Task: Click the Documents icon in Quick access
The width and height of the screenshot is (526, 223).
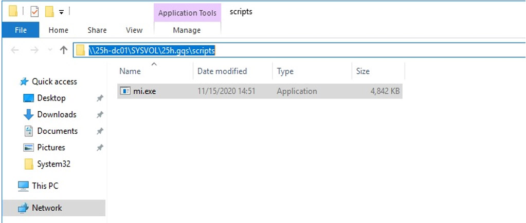Action: click(29, 131)
